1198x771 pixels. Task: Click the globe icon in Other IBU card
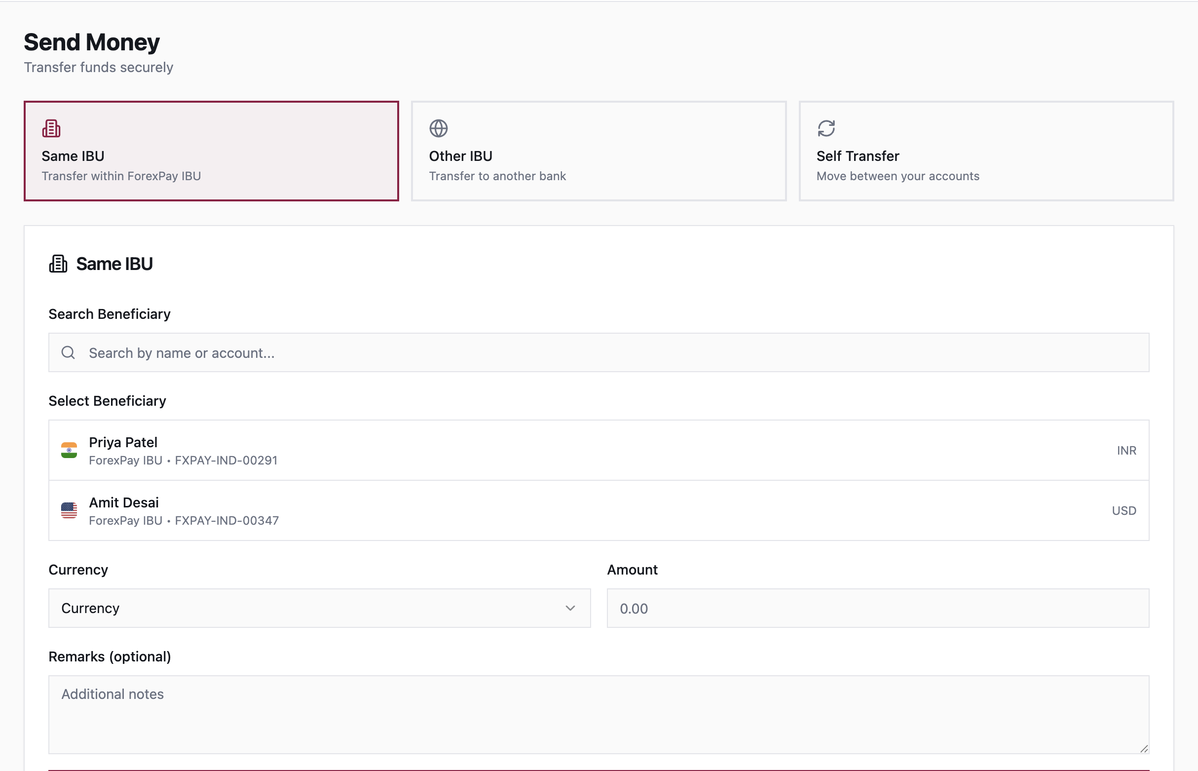[438, 128]
